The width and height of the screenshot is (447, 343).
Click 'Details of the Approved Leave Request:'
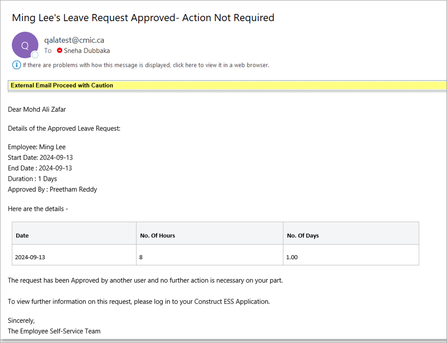[x=64, y=129]
